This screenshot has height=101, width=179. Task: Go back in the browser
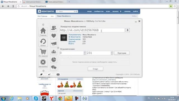3,6
